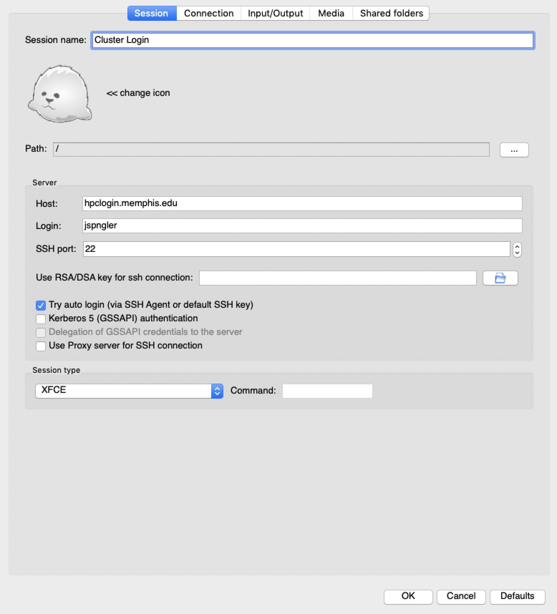
Task: Switch to the Connection tab
Action: point(208,14)
